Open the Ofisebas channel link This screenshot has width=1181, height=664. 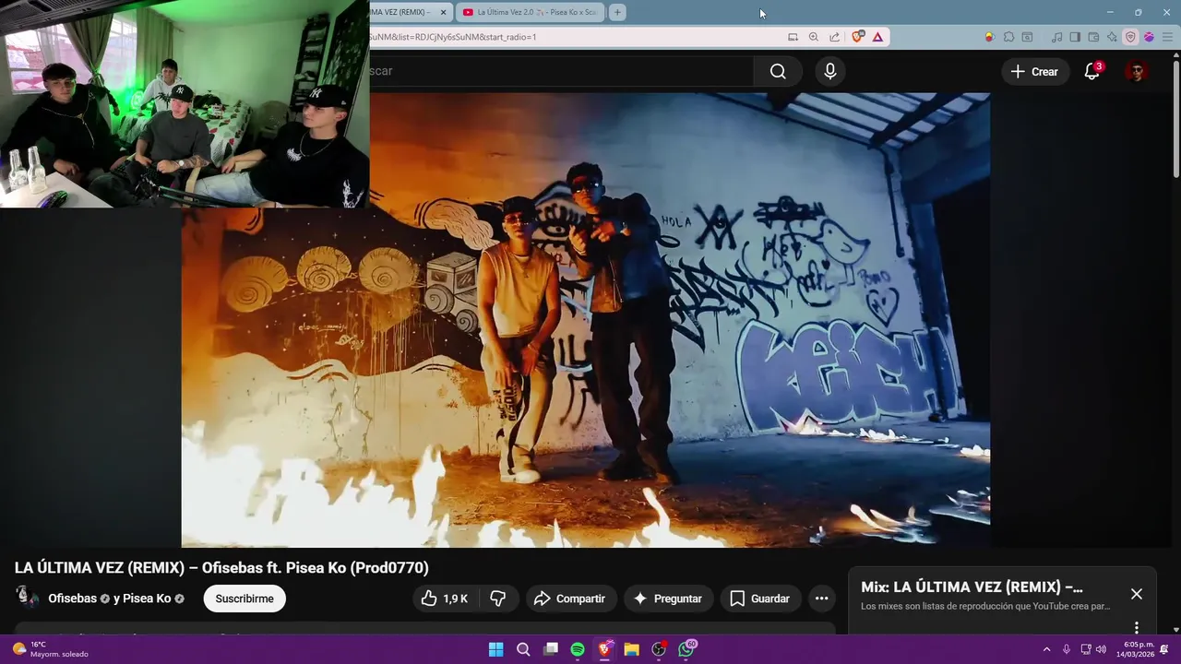[x=73, y=599]
